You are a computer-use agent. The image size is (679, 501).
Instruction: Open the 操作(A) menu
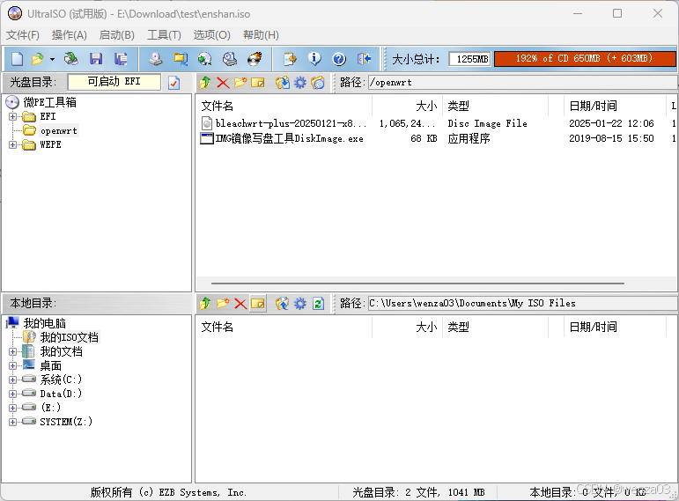(69, 35)
